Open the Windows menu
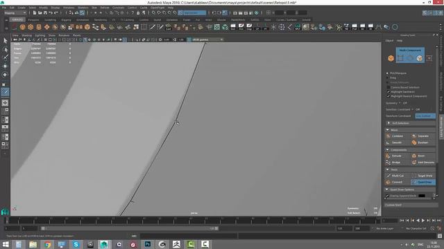Image resolution: width=444 pixels, height=249 pixels. (x=69, y=8)
